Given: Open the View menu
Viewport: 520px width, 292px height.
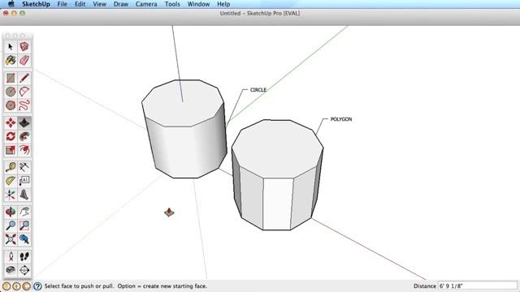Looking at the screenshot, I should (99, 4).
